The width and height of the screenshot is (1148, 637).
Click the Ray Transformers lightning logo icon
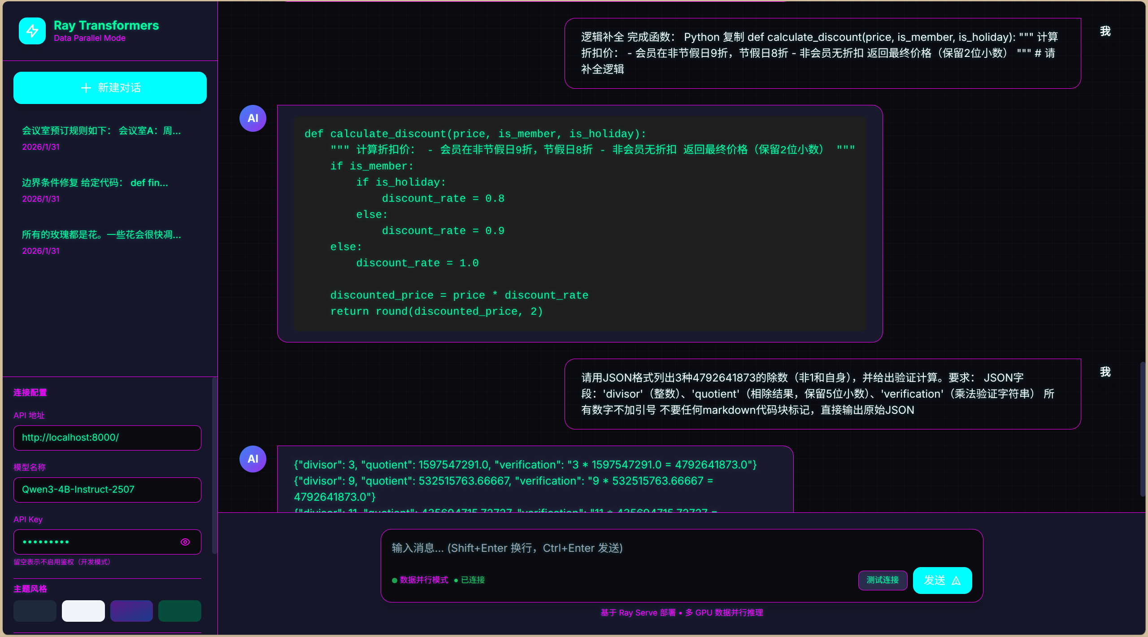coord(32,31)
